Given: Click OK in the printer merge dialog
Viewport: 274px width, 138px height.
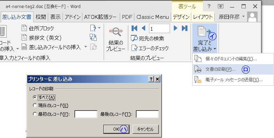Looking at the screenshot, I should tap(116, 129).
